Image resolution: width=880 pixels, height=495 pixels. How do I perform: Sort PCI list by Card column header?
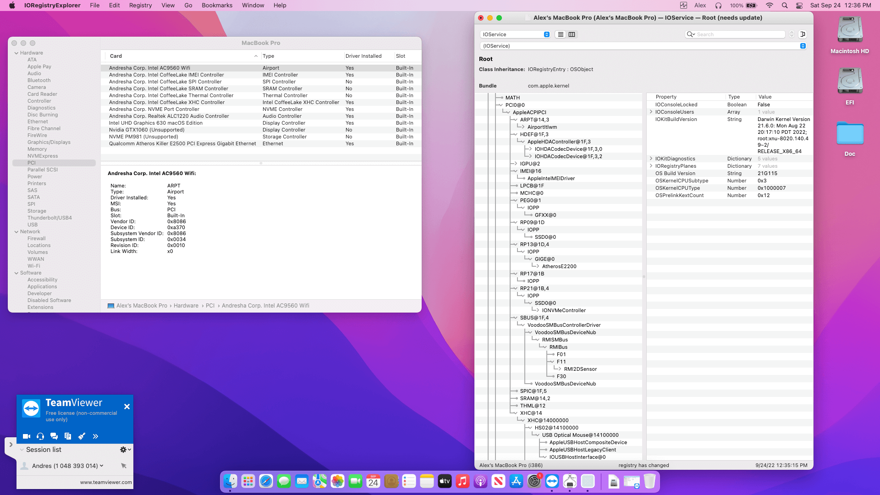click(x=116, y=56)
